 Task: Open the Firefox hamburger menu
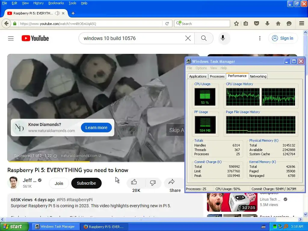[302, 23]
